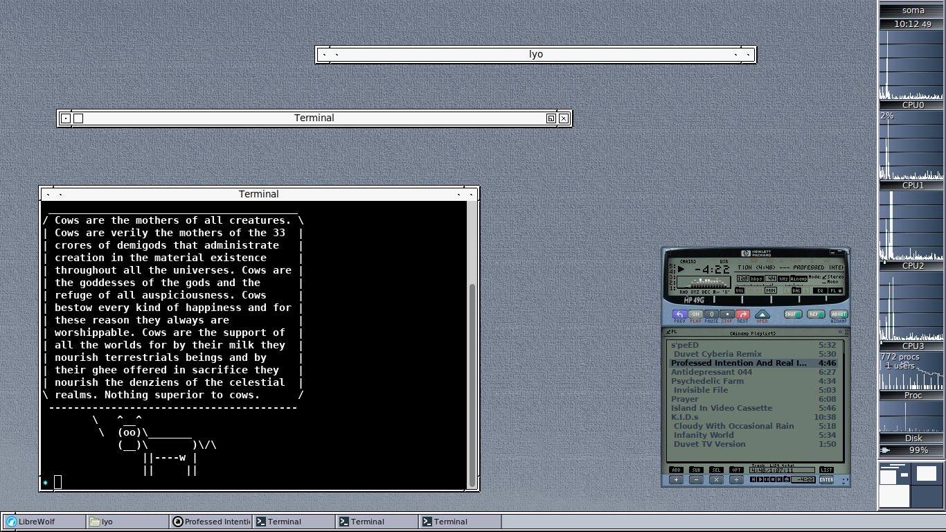Viewport: 946px width, 532px height.
Task: Open the OPT options menu in playlist
Action: (736, 470)
